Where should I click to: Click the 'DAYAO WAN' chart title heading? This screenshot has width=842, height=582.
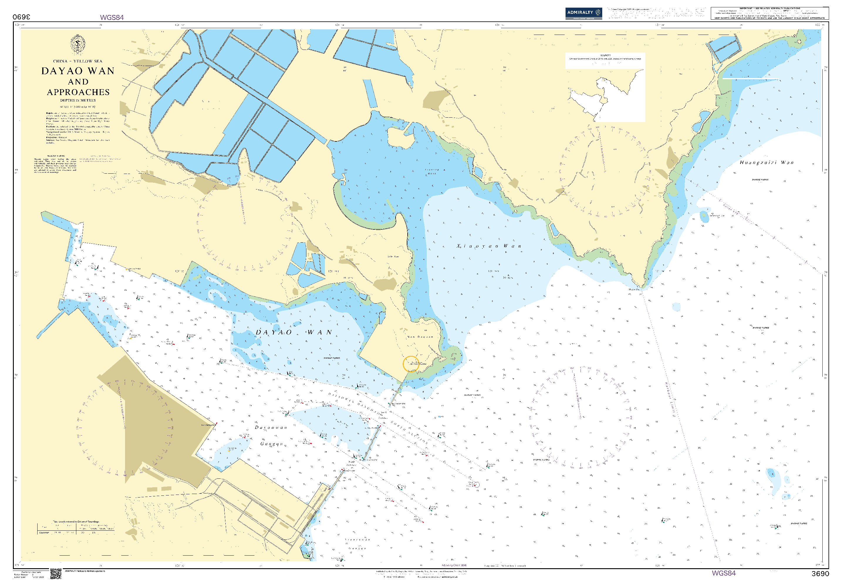(x=78, y=71)
